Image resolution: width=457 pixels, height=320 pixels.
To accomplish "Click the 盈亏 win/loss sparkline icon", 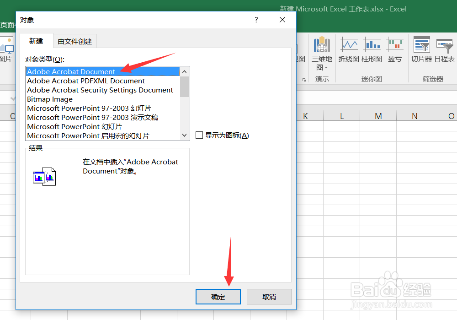I will click(394, 48).
